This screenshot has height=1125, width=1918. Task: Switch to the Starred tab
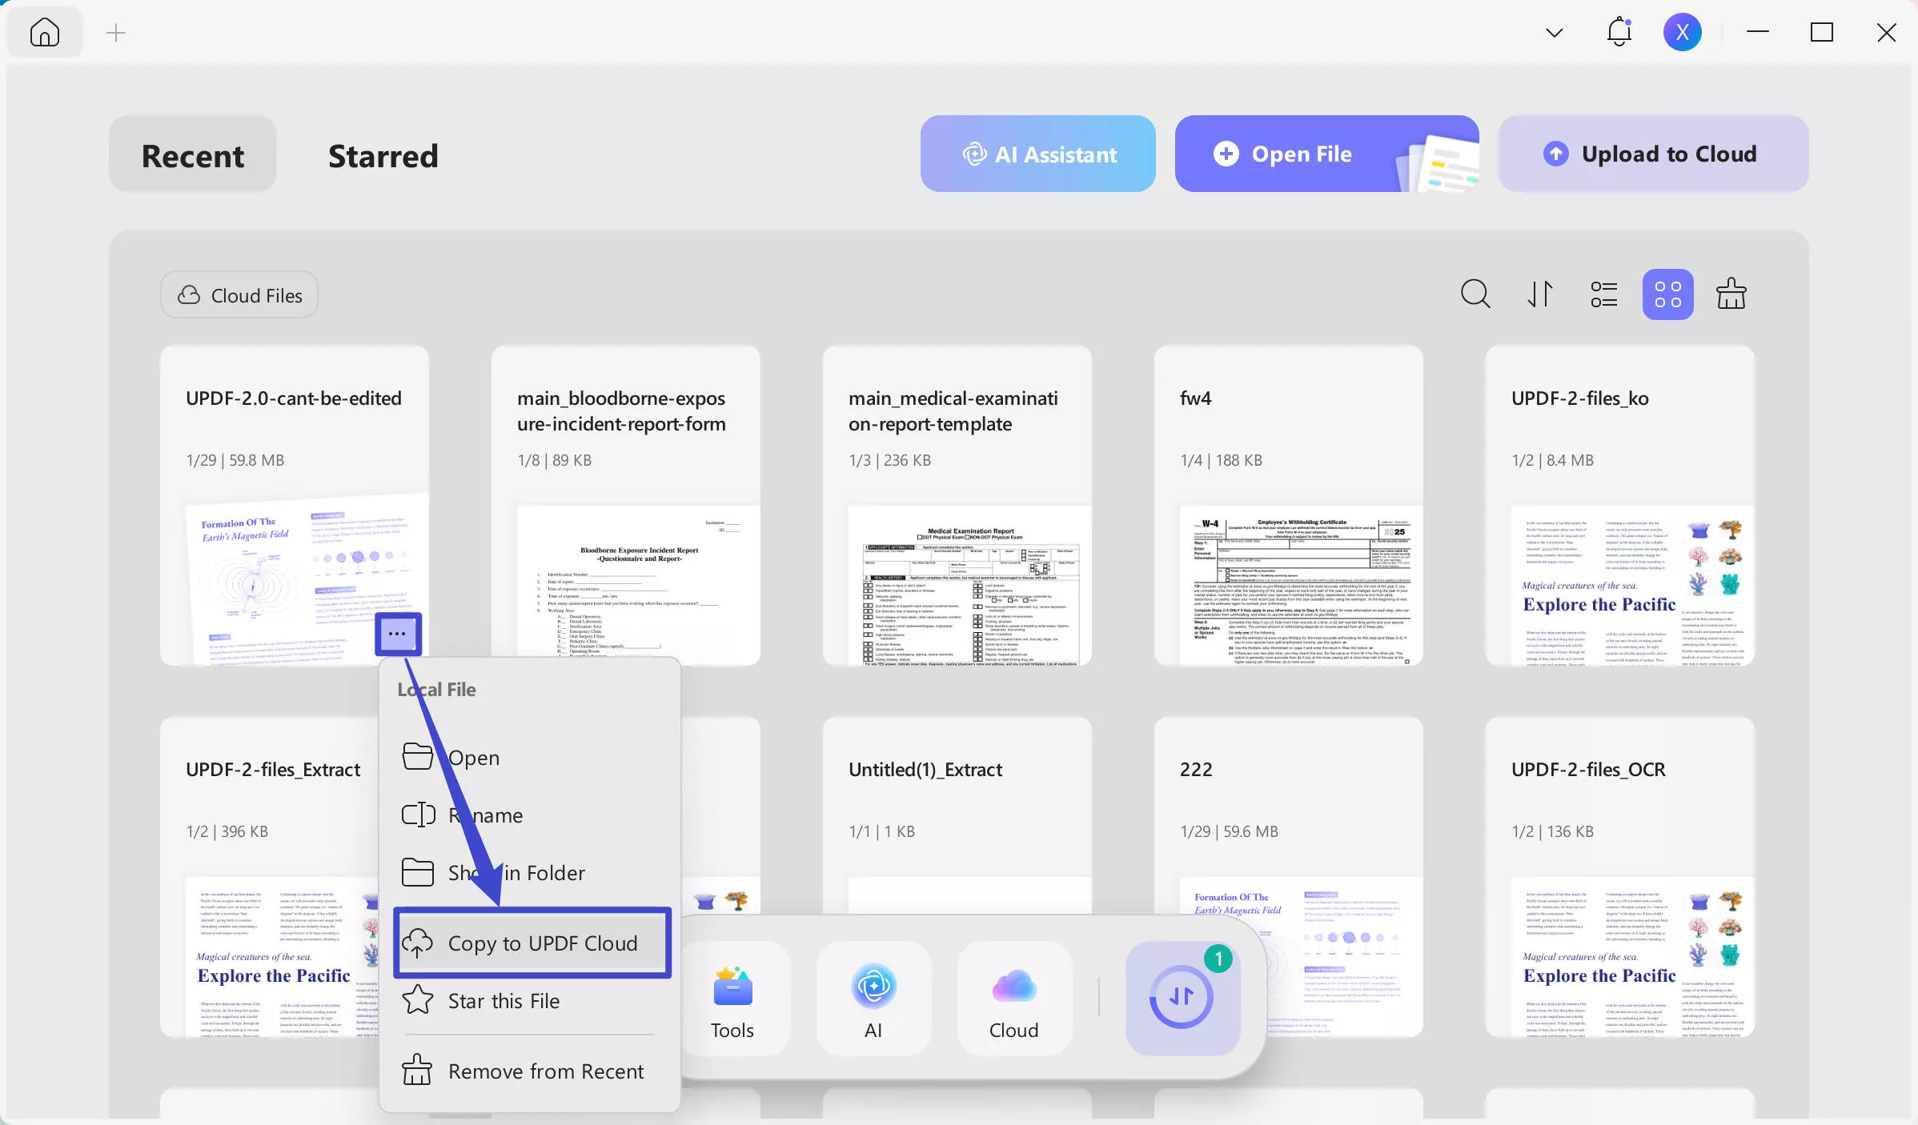pyautogui.click(x=383, y=155)
